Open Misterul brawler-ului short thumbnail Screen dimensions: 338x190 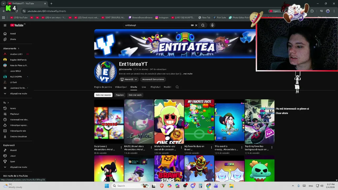[169, 122]
